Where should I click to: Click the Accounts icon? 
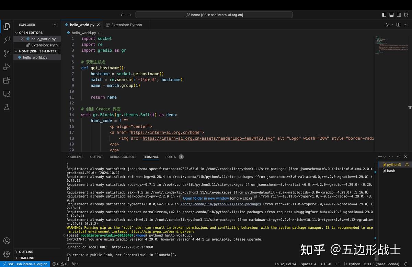pos(7,241)
